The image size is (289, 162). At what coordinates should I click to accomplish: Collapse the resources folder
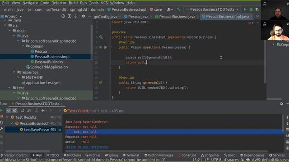click(14, 72)
